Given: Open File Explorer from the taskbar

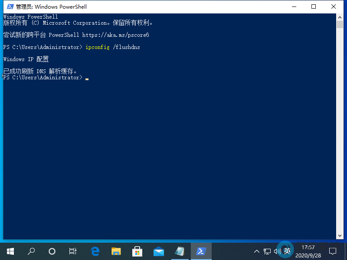Looking at the screenshot, I should coord(116,251).
